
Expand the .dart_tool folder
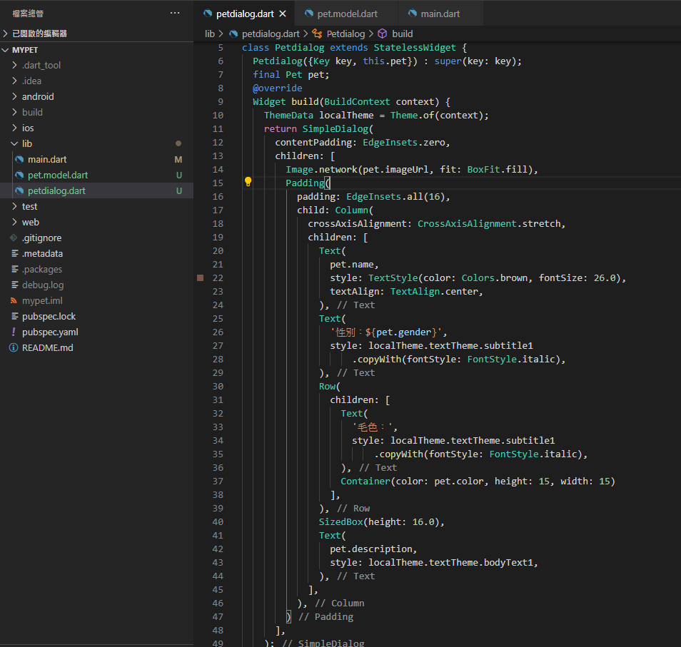[x=41, y=65]
